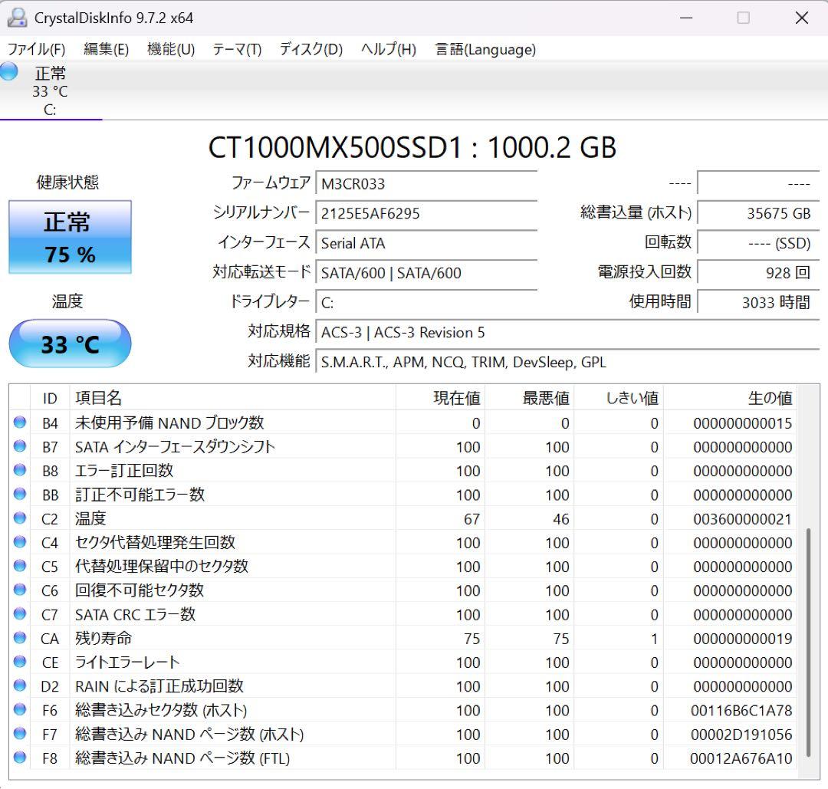Viewport: 828px width, 789px height.
Task: Click the status icon next to SATA CRC エラー数
Action: (x=20, y=614)
